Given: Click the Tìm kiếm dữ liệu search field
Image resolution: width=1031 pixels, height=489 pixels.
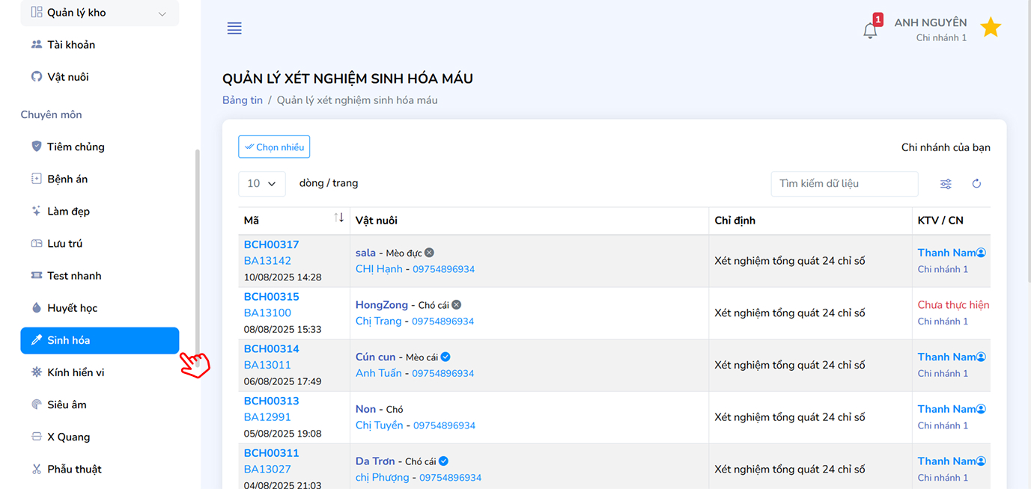Looking at the screenshot, I should click(x=844, y=184).
